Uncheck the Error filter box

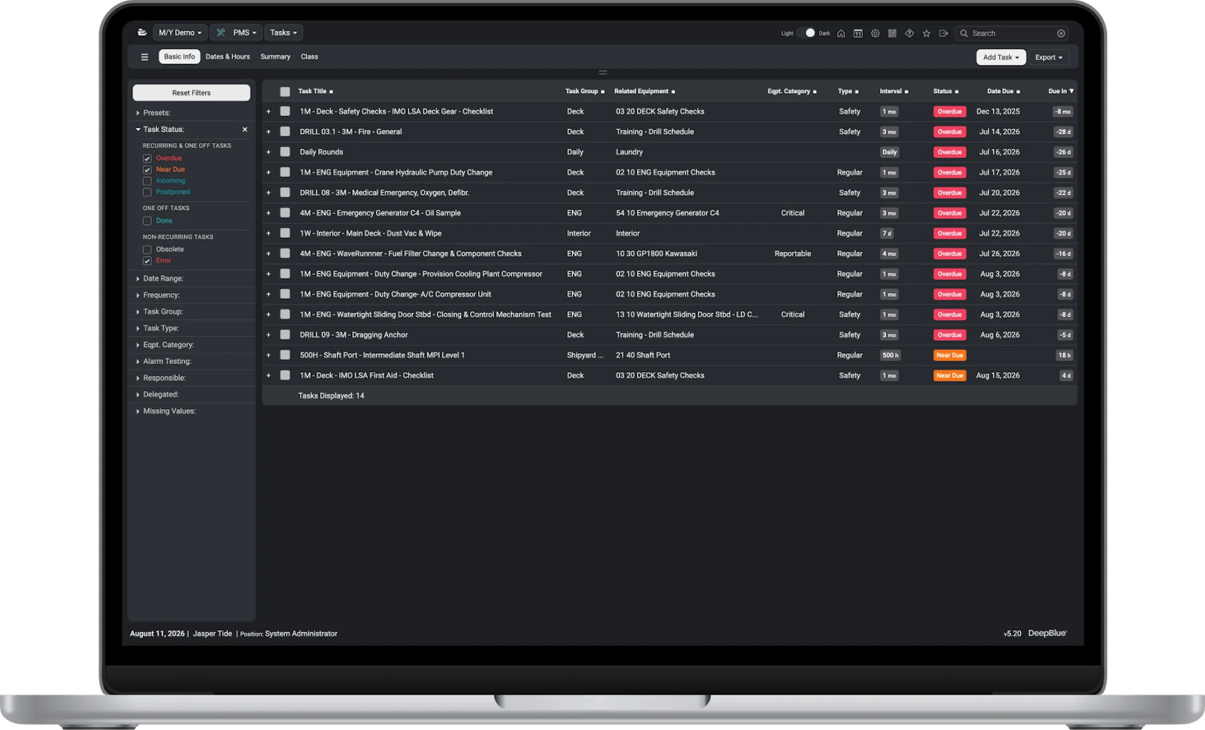147,261
